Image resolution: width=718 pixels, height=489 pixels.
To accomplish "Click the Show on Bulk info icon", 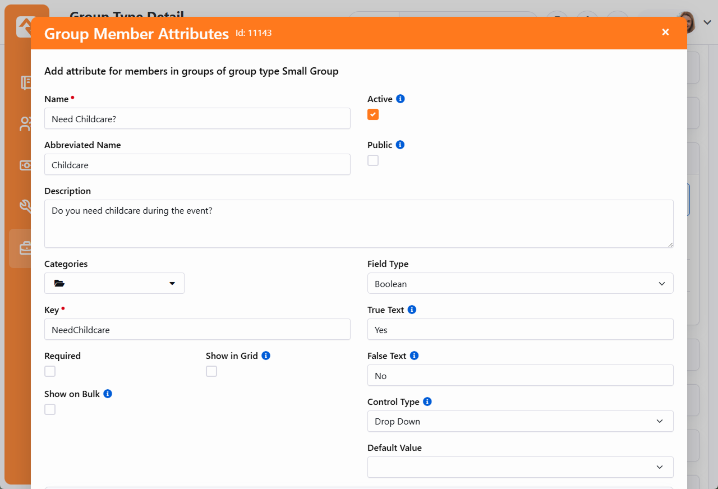I will click(x=108, y=394).
